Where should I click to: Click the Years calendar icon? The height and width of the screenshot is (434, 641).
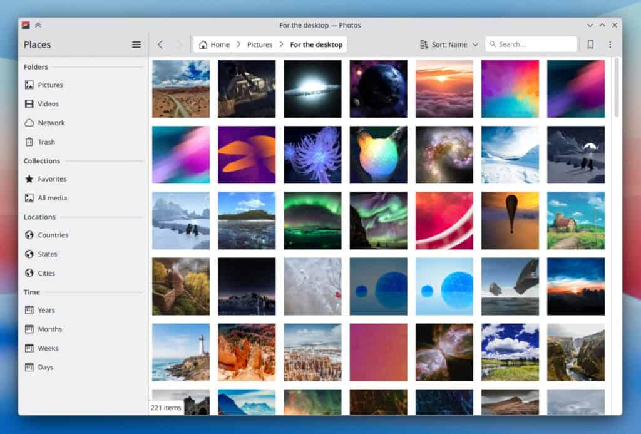pos(29,310)
